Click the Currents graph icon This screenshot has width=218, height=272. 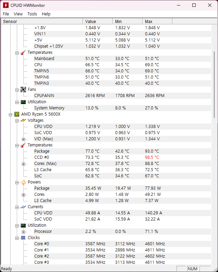click(x=23, y=207)
